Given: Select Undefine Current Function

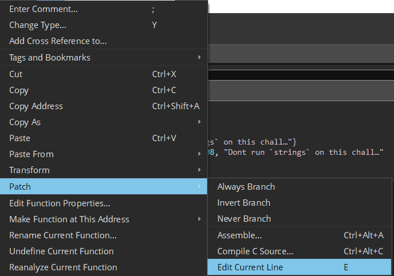Looking at the screenshot, I should 61,251.
